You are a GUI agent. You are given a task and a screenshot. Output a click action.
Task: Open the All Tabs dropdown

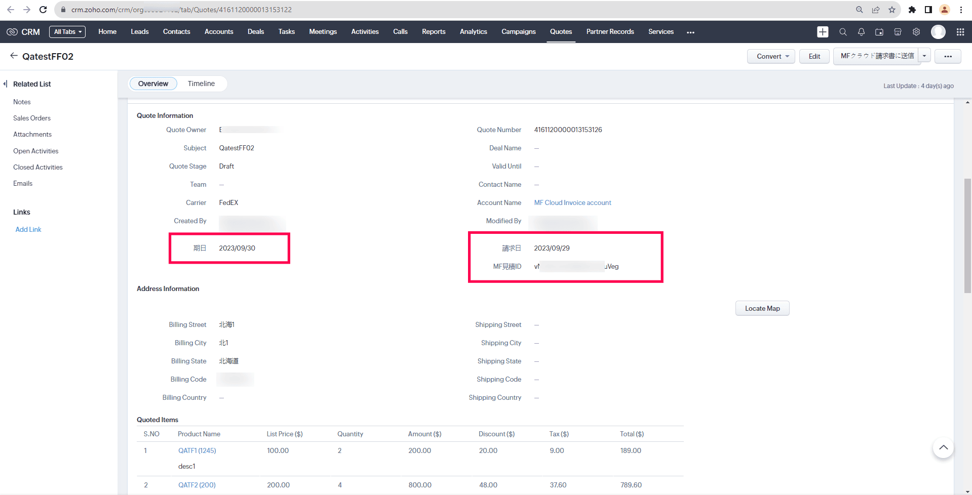pyautogui.click(x=67, y=32)
